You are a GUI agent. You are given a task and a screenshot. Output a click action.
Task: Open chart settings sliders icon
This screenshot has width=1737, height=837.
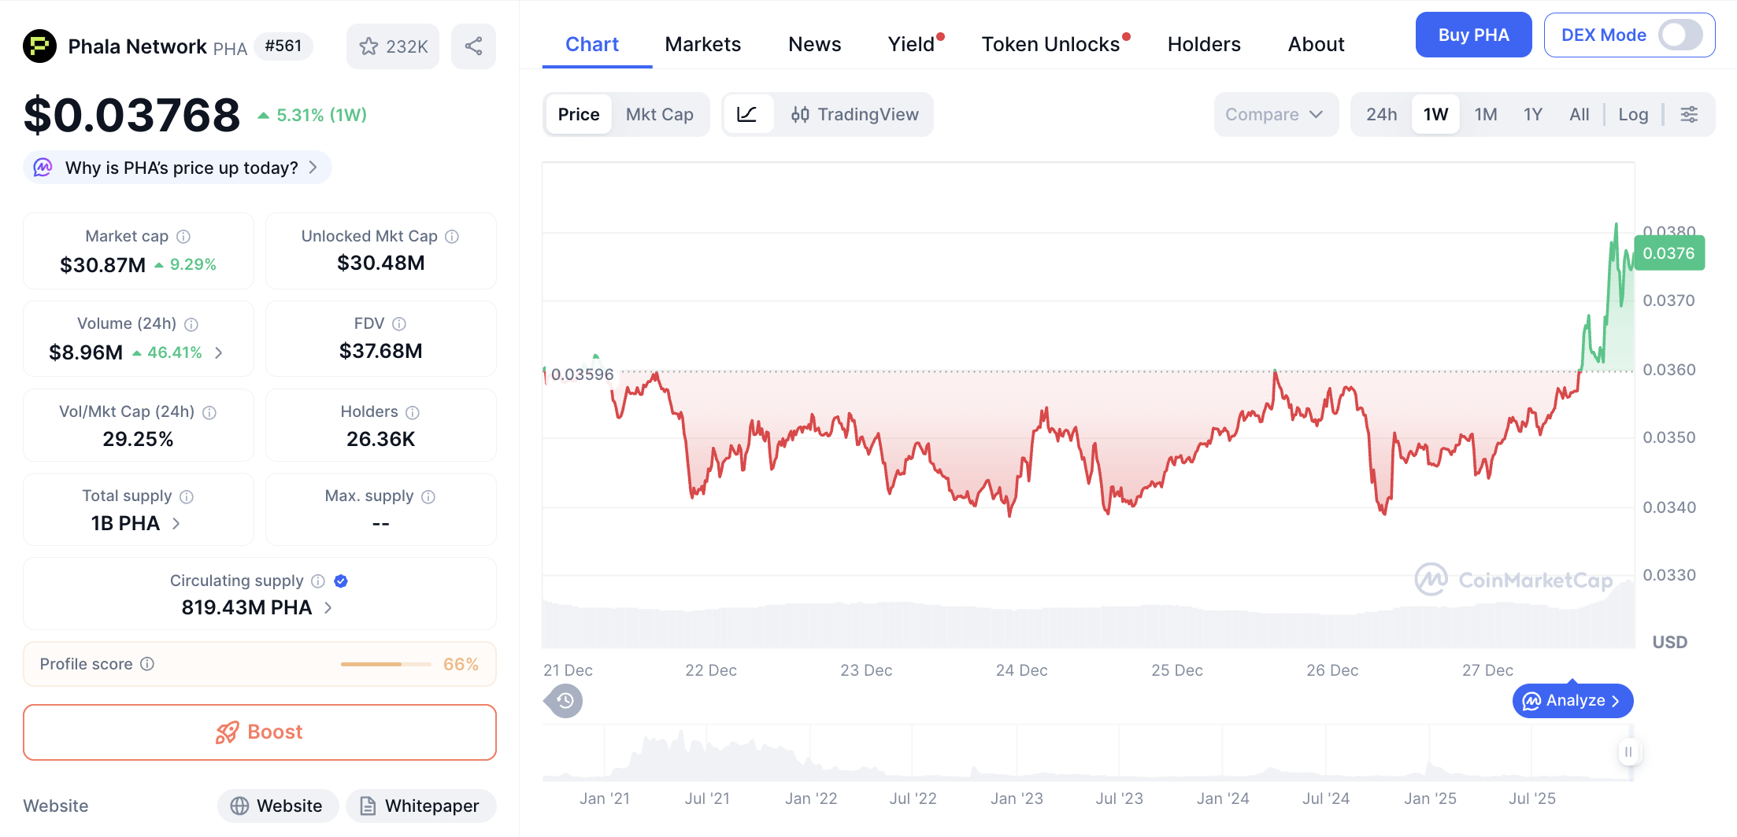coord(1689,115)
